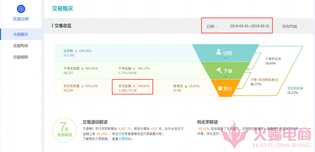Viewport: 315px width, 152px height.
Task: Click the date range 2019-03-01~2019-03-31 field
Action: [x=250, y=26]
